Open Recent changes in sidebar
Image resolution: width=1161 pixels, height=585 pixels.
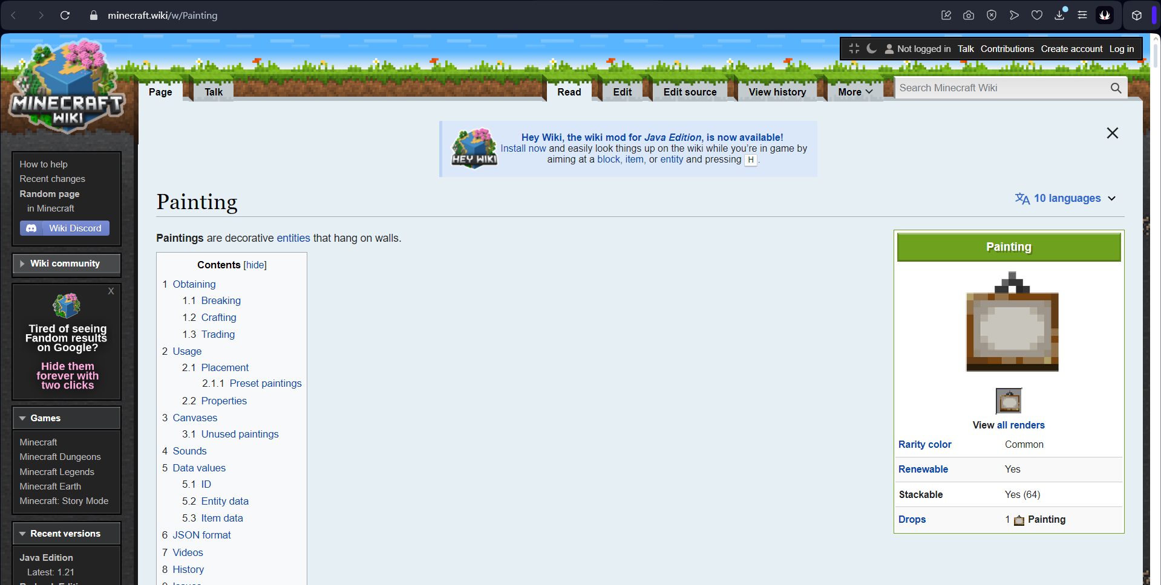click(52, 179)
